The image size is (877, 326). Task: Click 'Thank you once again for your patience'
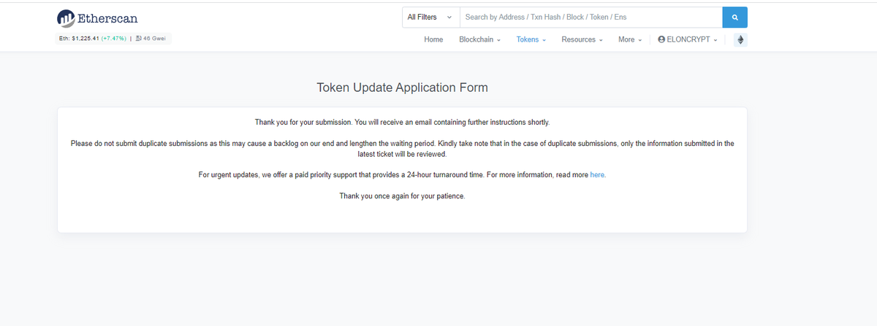coord(402,196)
